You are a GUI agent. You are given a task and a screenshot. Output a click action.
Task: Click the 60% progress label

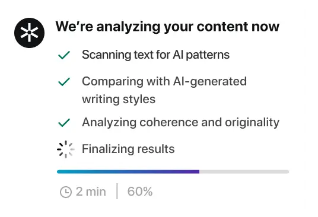(140, 192)
